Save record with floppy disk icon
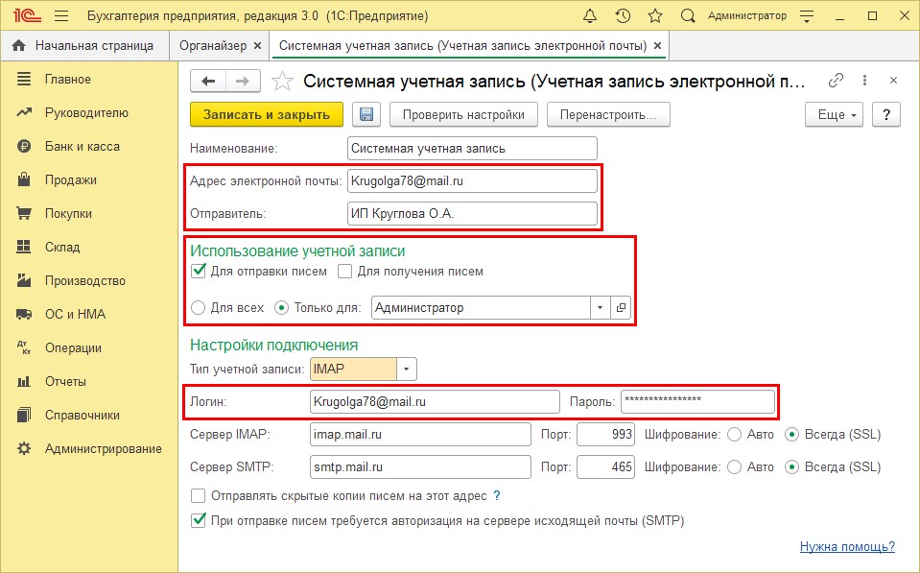The height and width of the screenshot is (573, 920). [x=366, y=114]
